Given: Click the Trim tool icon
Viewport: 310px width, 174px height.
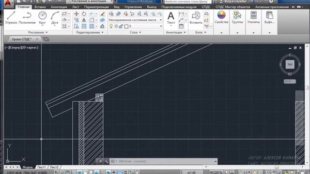Looking at the screenshot, I should pos(92,14).
